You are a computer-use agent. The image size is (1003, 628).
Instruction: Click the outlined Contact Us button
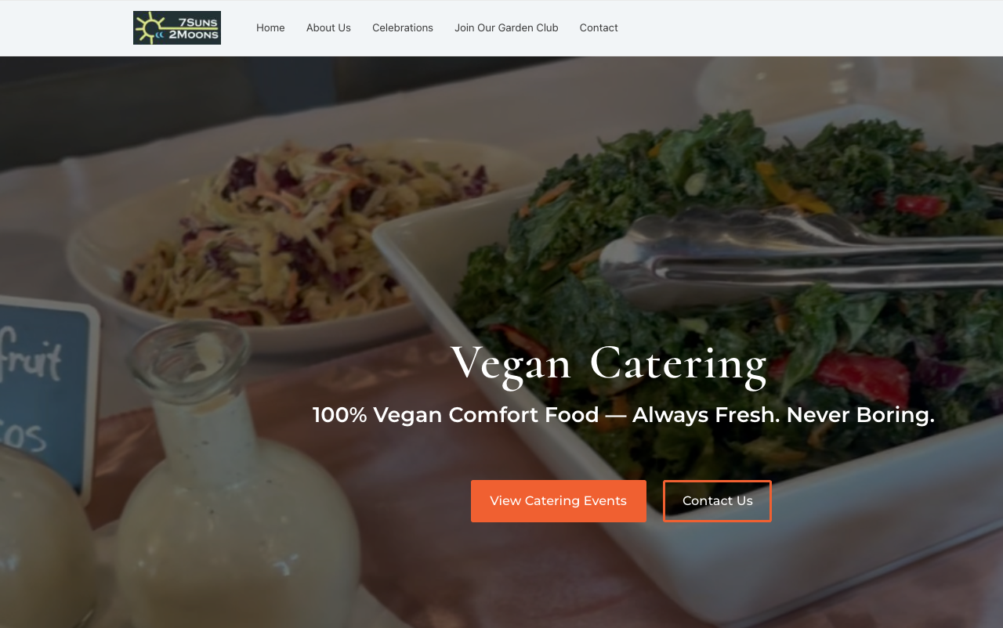point(718,501)
